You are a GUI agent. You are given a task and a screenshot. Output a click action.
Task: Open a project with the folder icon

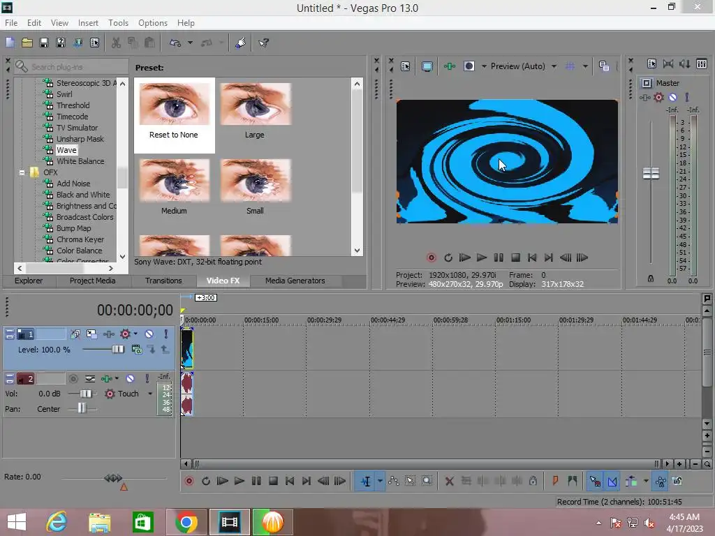tap(27, 43)
